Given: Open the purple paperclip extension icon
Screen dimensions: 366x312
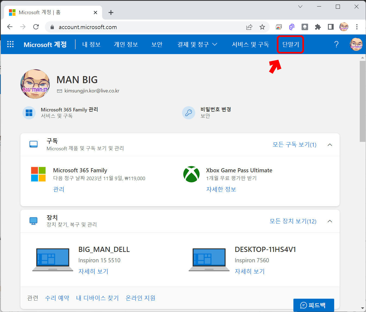Looking at the screenshot, I should pos(291,27).
